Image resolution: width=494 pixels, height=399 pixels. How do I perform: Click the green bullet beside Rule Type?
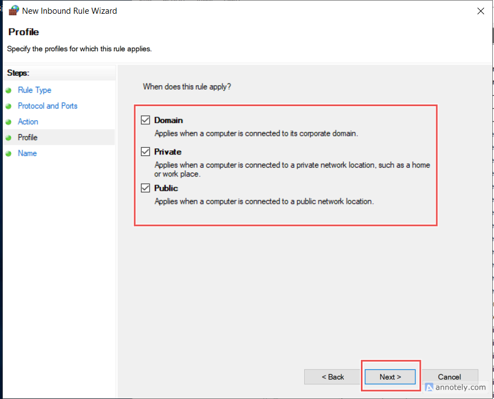pos(8,91)
